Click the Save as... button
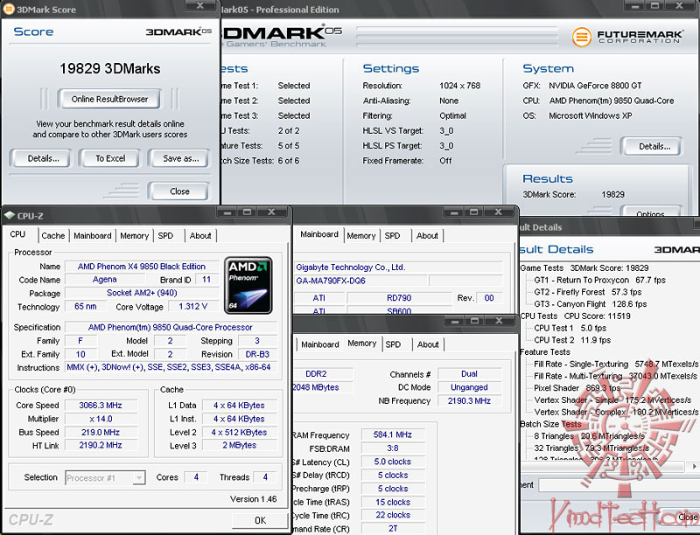The height and width of the screenshot is (535, 700). pos(180,158)
